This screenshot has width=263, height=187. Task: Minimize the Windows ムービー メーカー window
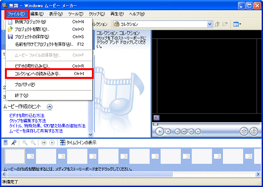tap(241, 6)
